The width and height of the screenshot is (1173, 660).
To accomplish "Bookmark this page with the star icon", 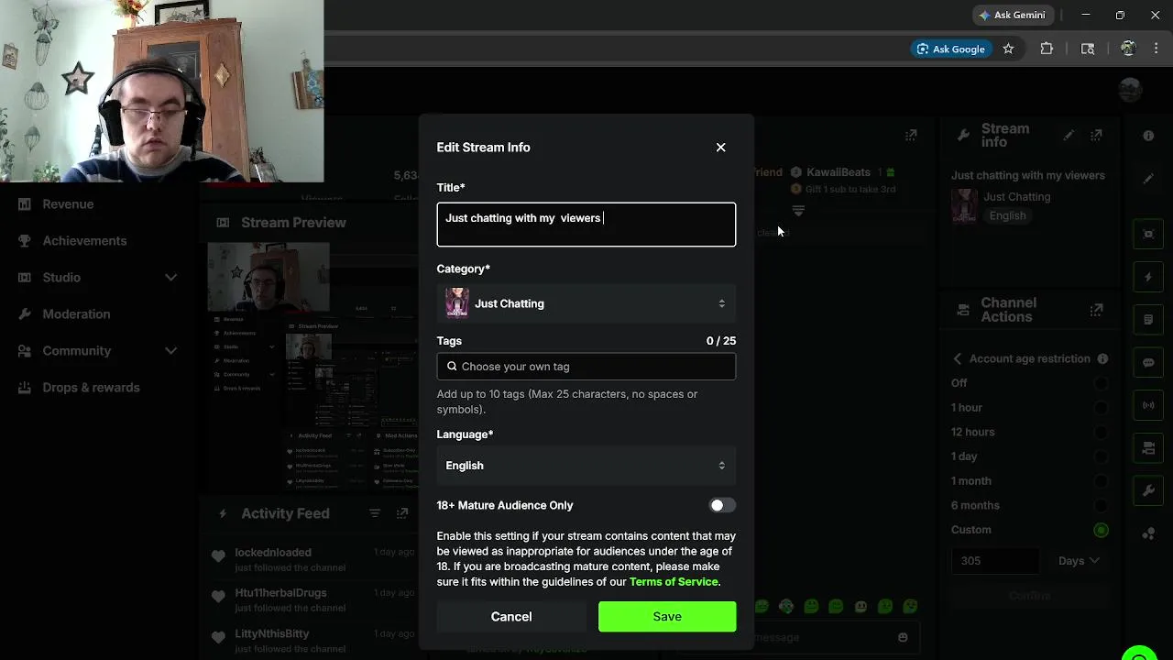I will (x=1008, y=49).
